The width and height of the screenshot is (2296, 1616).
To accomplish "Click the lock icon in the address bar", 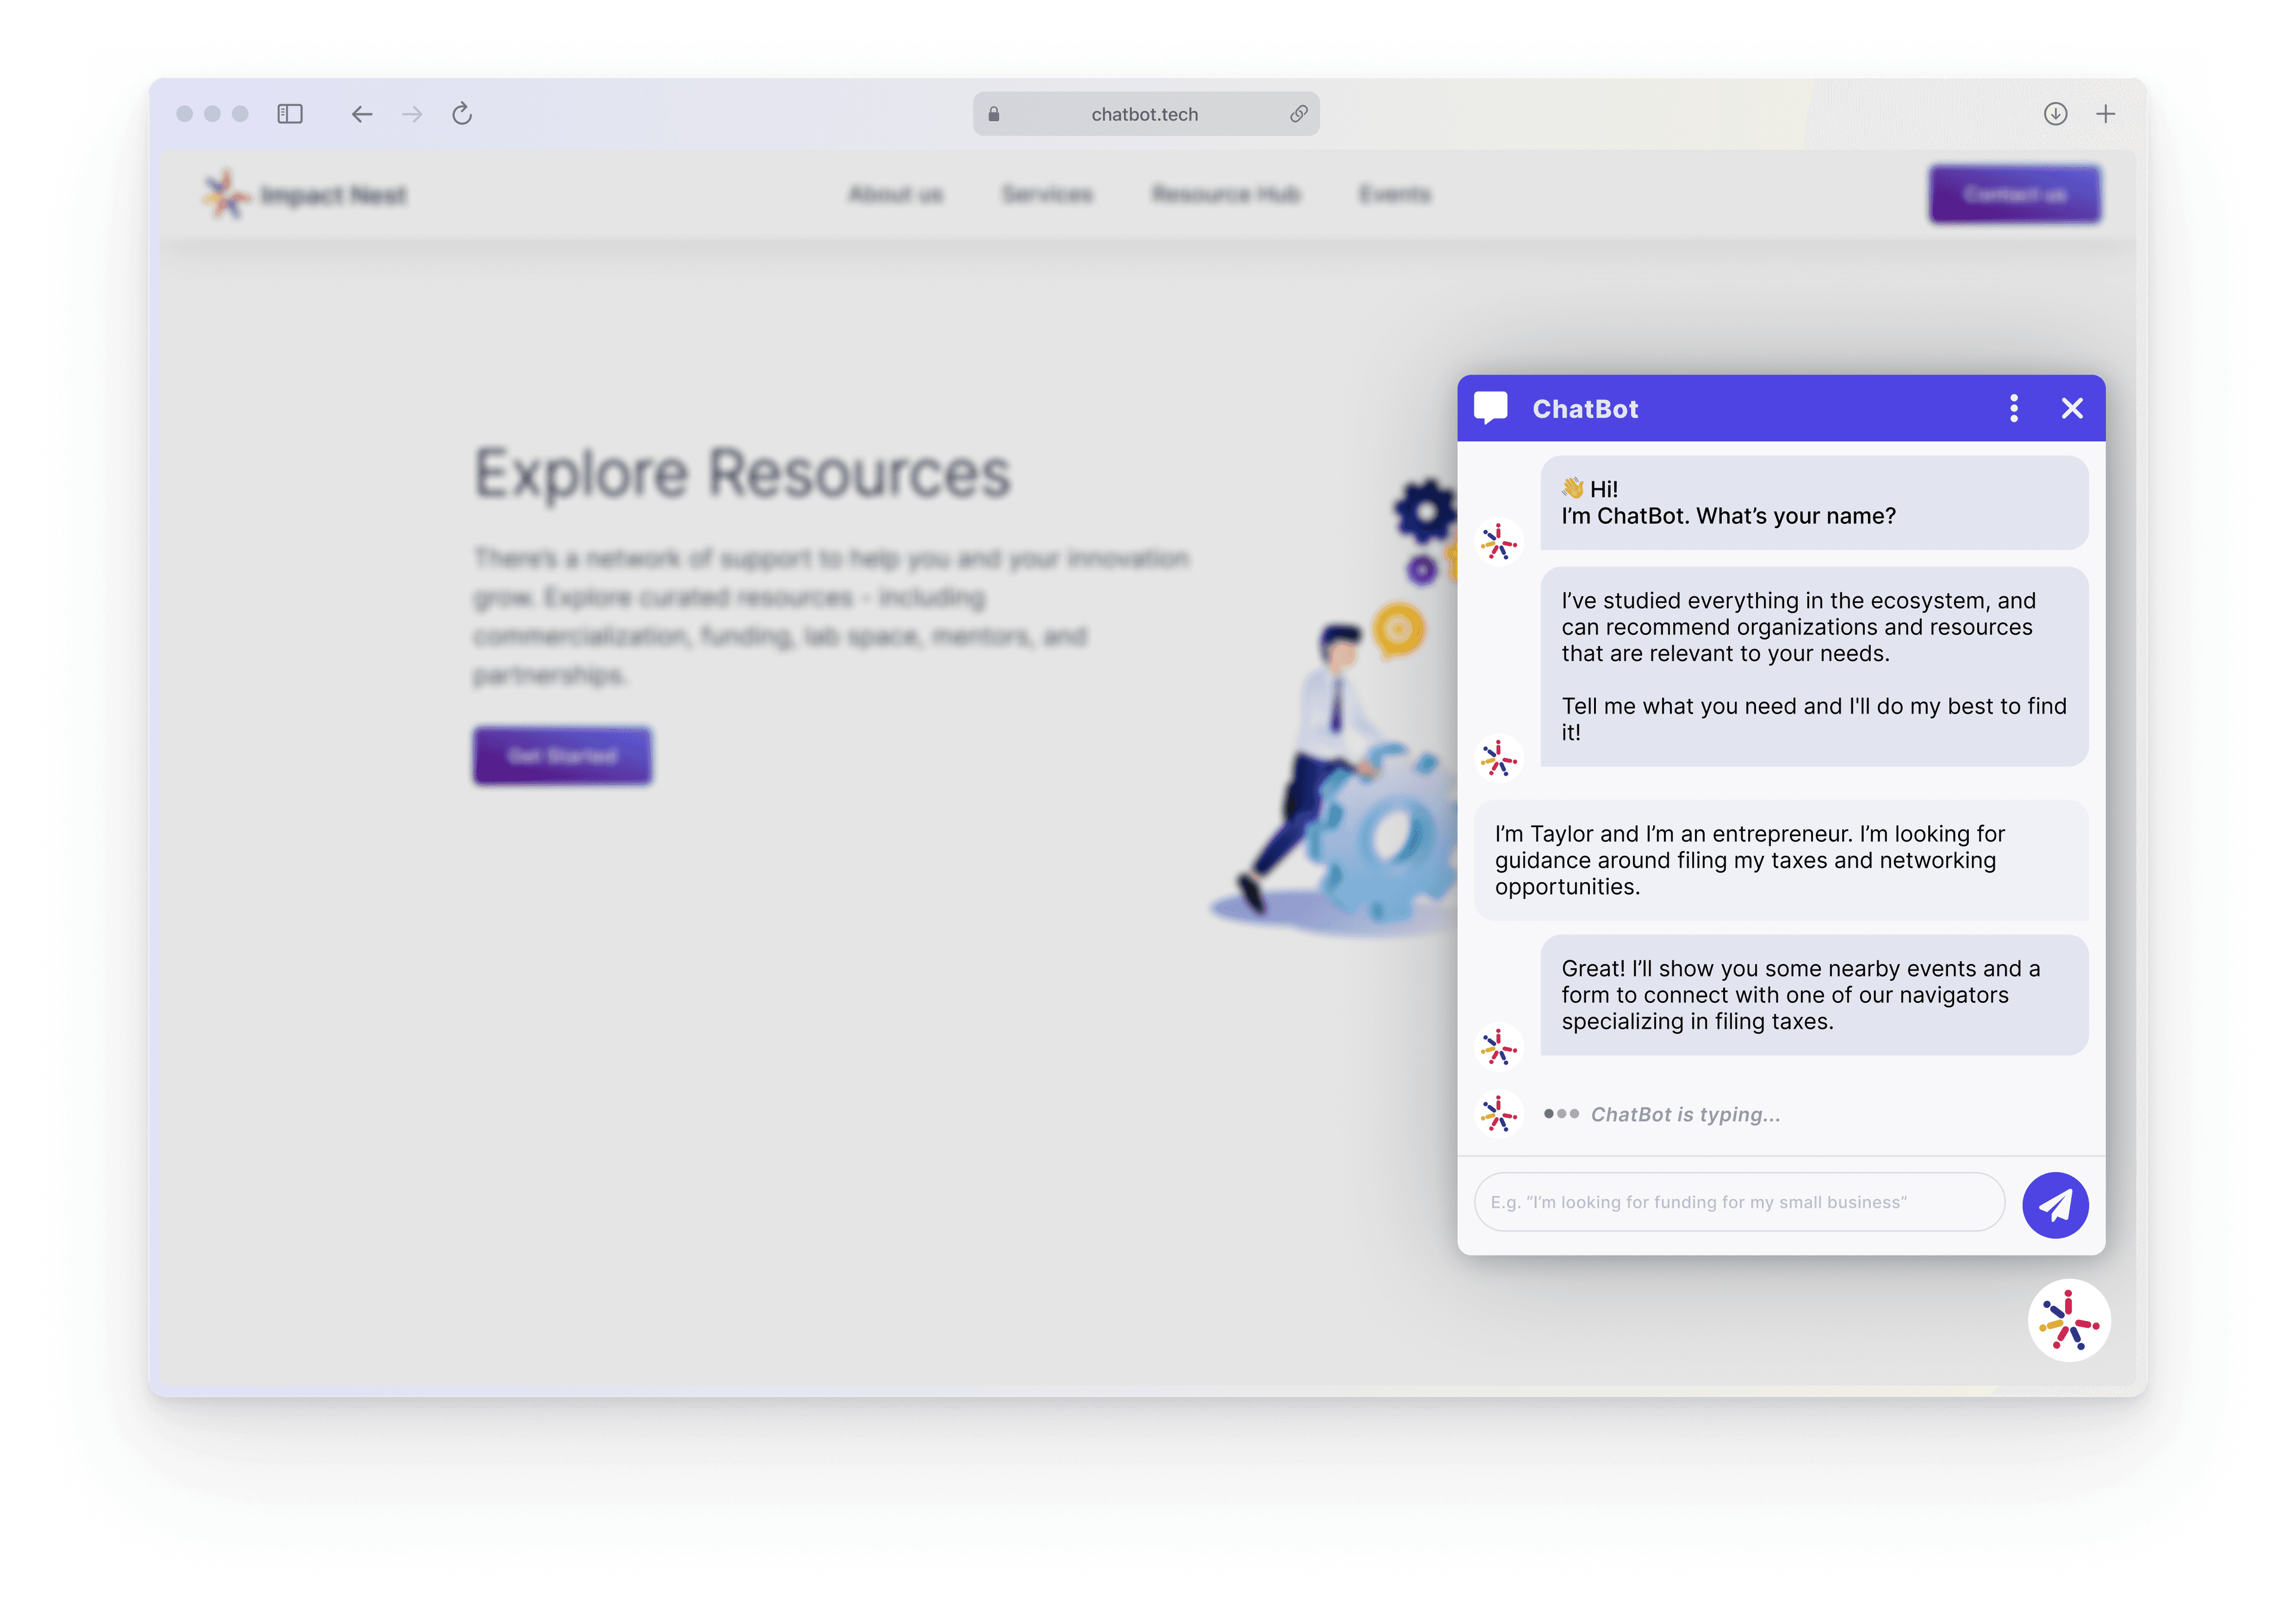I will 994,114.
